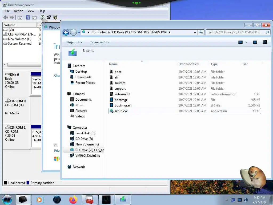The height and width of the screenshot is (205, 273).
Task: Click the Explorer Forward navigation button
Action: (74, 32)
